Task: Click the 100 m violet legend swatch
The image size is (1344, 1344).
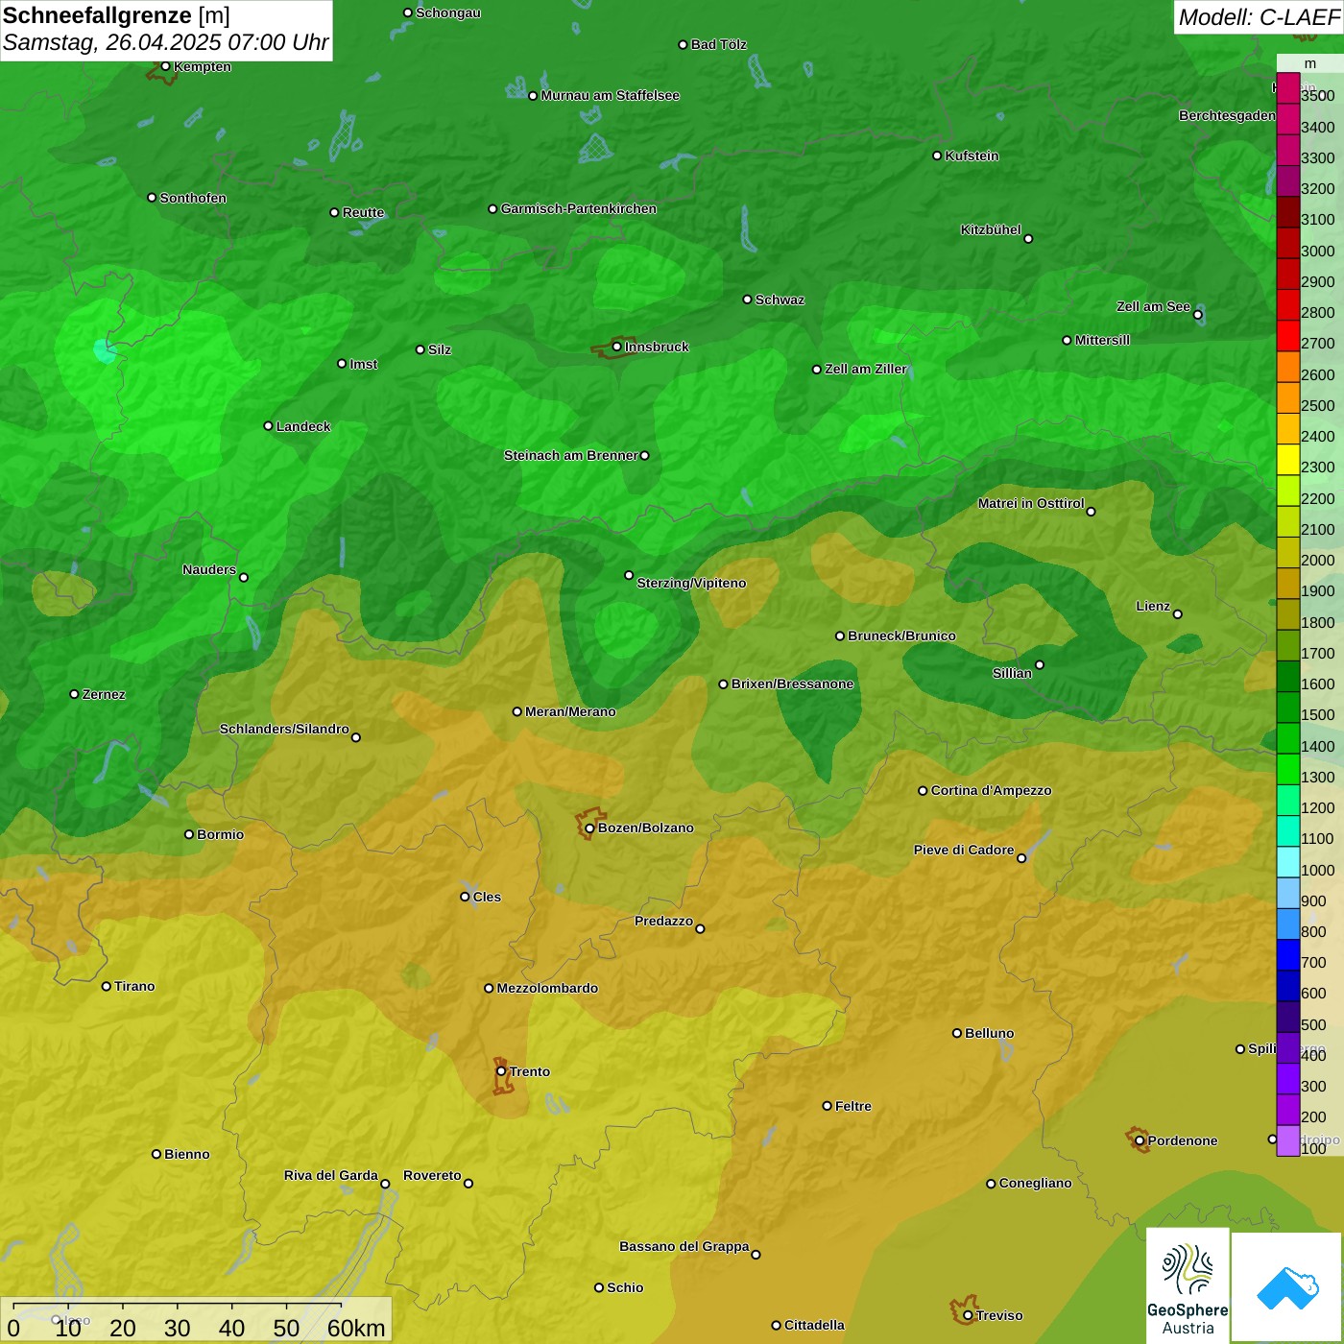Action: 1287,1140
